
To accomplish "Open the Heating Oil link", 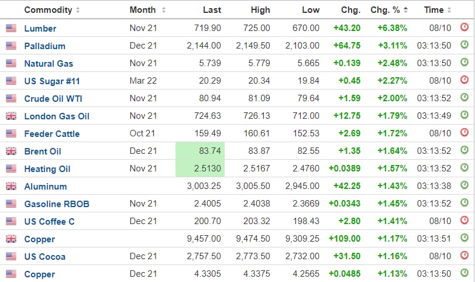I will 47,169.
